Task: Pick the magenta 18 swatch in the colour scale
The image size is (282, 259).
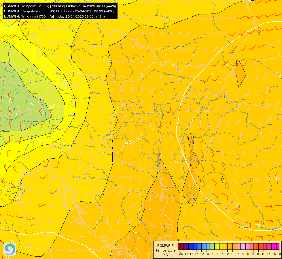Action: coord(278,246)
